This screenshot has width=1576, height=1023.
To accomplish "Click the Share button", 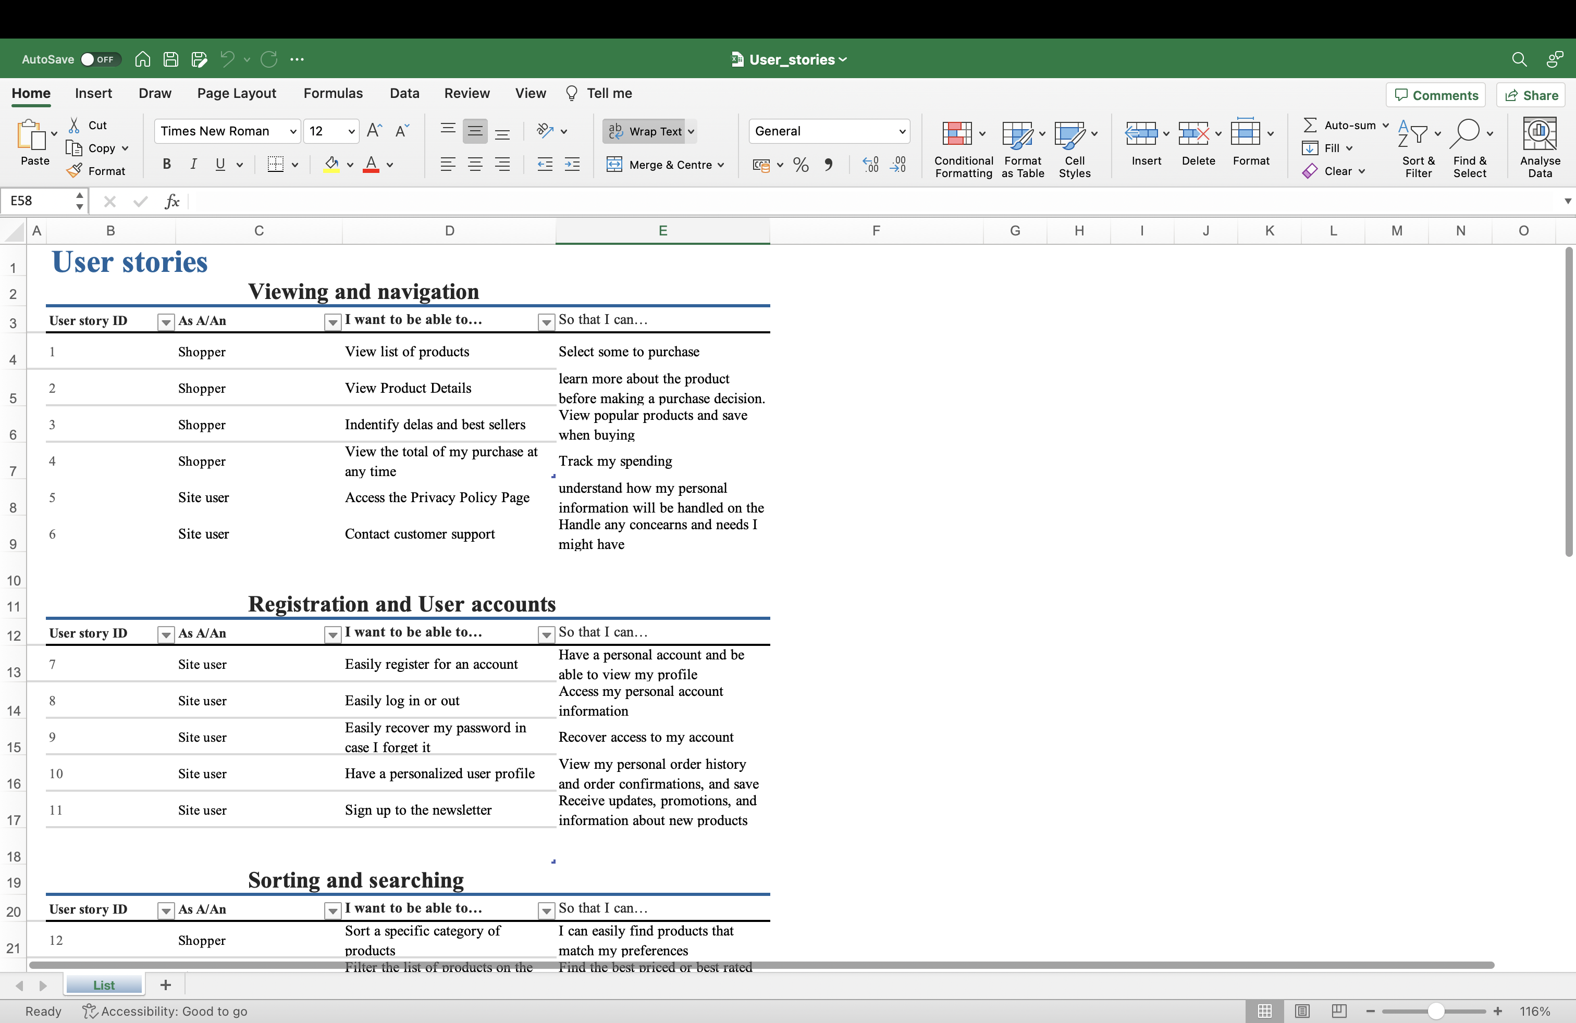I will (x=1531, y=95).
